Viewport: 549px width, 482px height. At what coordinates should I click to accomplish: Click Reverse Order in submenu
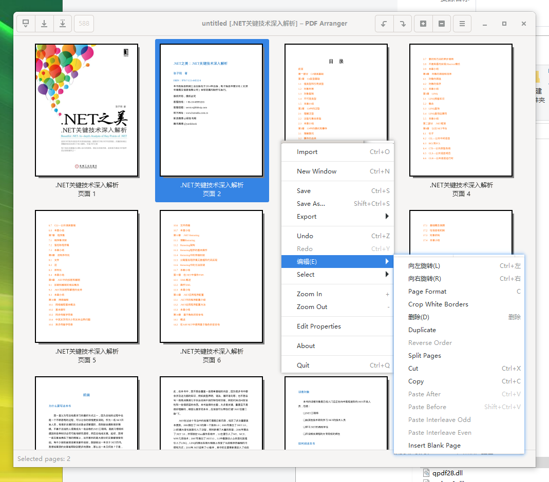(x=459, y=343)
